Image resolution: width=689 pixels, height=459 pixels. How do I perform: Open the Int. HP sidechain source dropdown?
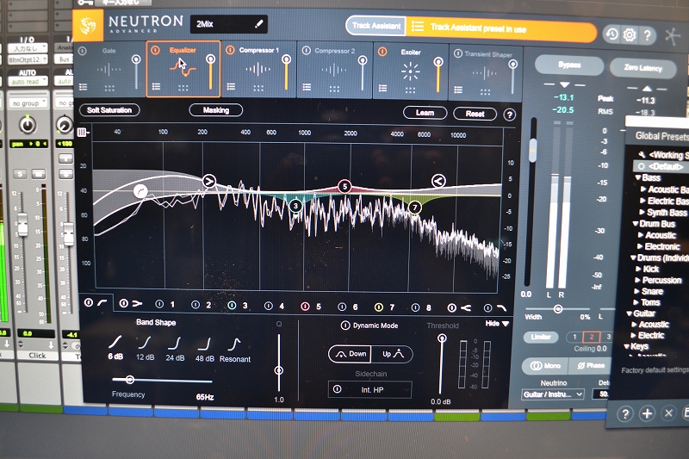click(x=372, y=389)
